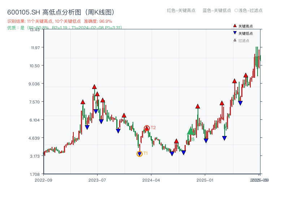This screenshot has height=217, width=289.
Task: Click the 13.43 label on the y-axis
Action: tap(34, 30)
